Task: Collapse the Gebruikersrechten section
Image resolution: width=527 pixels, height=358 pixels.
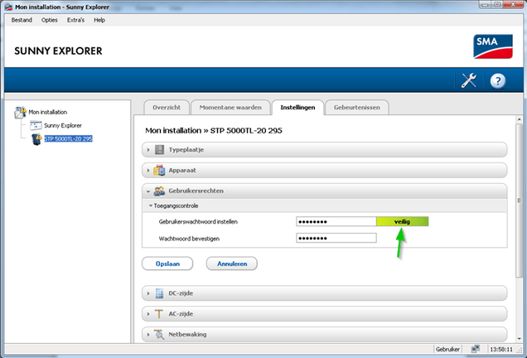Action: click(194, 191)
